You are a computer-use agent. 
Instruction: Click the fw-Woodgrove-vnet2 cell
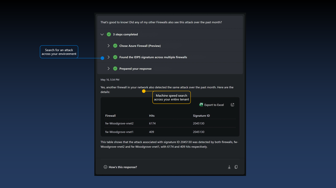119,123
